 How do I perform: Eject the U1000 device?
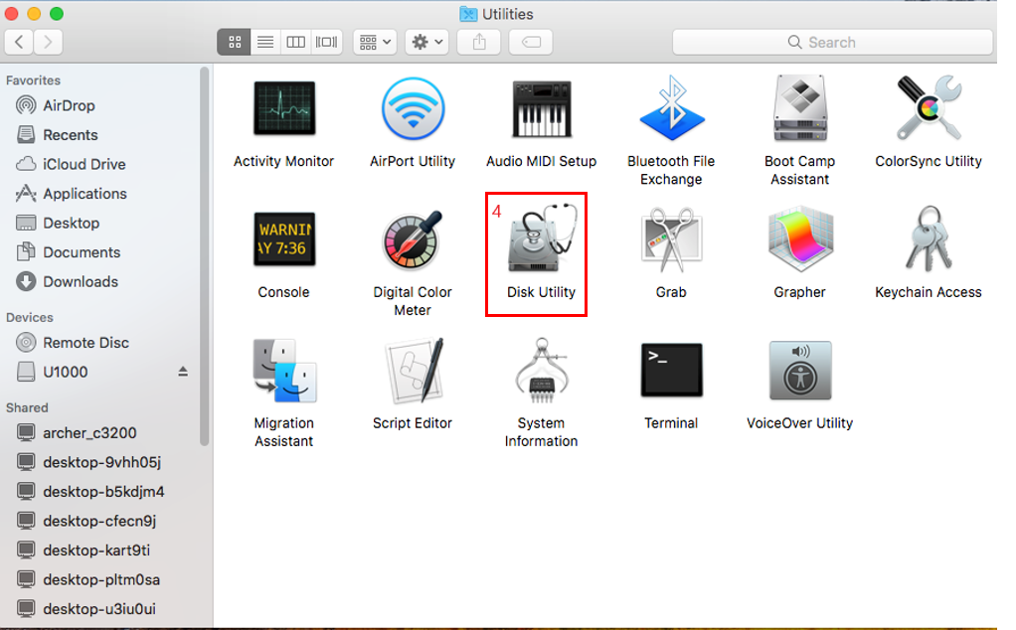point(183,372)
